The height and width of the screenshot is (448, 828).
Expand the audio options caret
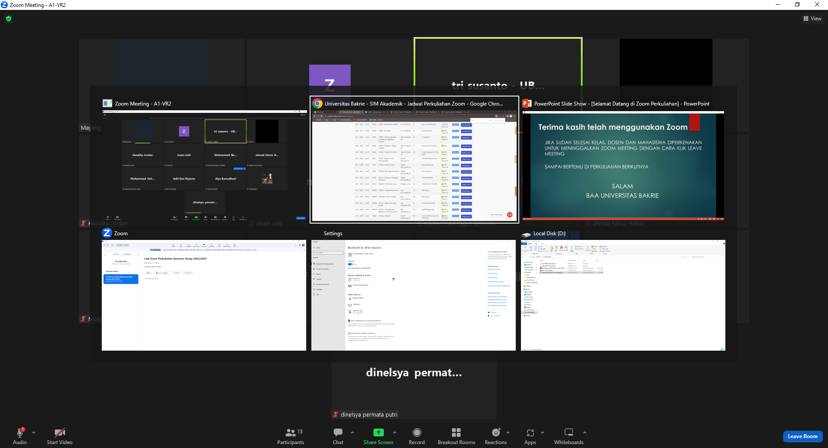coord(34,432)
